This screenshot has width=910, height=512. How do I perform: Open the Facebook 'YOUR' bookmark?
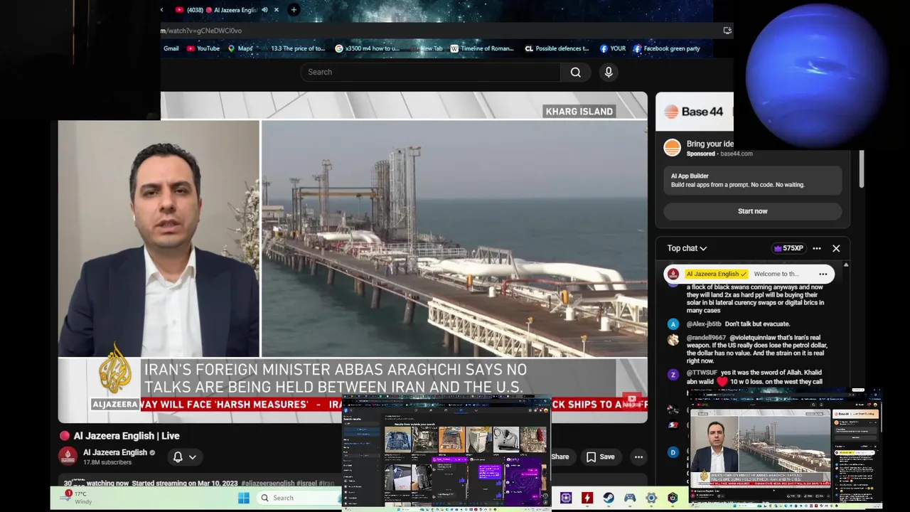613,48
